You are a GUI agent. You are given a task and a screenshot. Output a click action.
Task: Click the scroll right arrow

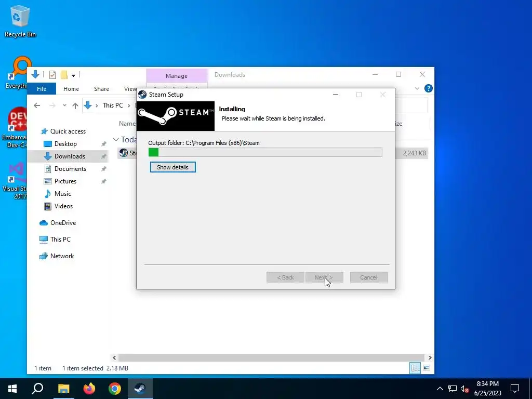click(430, 357)
